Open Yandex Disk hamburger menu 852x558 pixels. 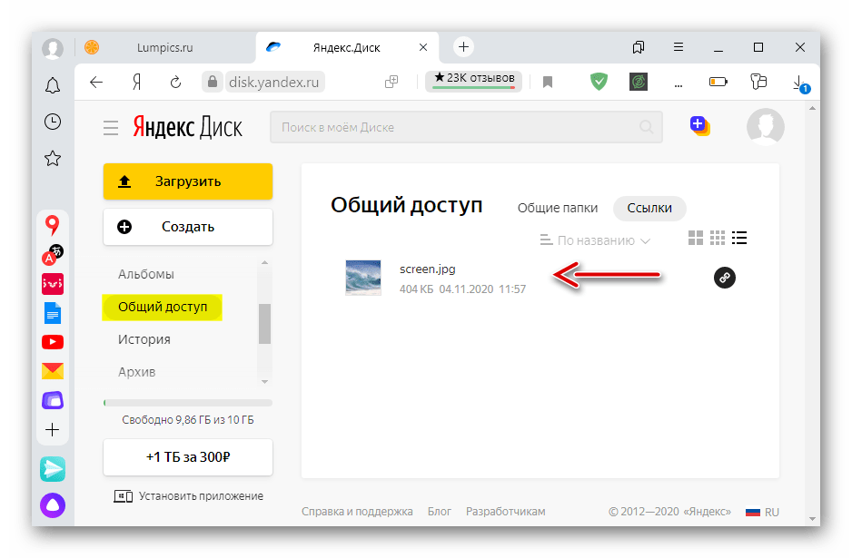[x=111, y=128]
